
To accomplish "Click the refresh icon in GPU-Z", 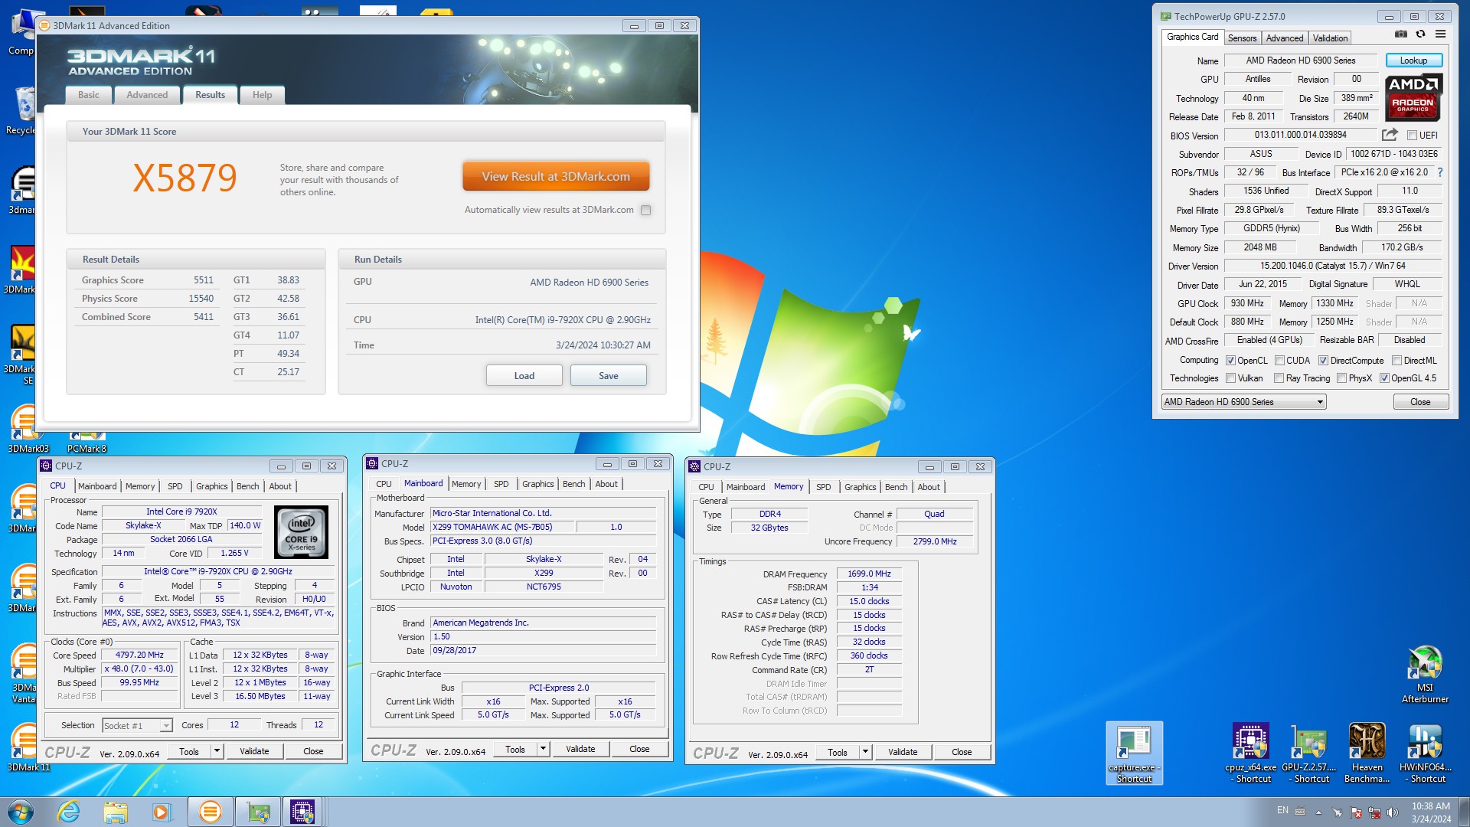I will (x=1421, y=34).
